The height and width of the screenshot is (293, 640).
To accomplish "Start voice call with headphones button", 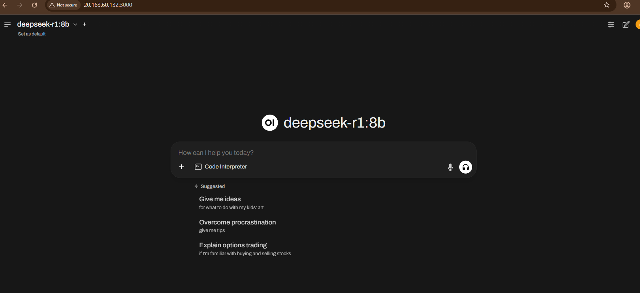I will click(x=466, y=167).
